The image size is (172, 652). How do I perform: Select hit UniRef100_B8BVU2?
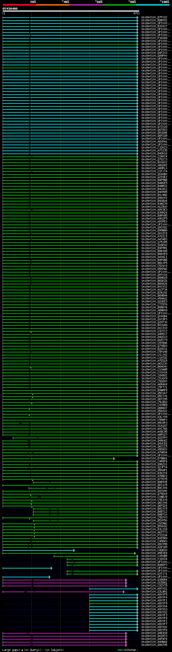tap(154, 20)
